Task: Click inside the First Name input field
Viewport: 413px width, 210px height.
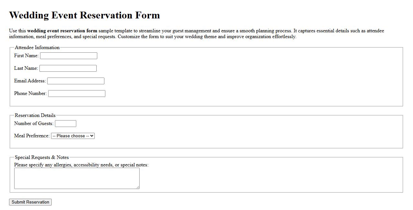Action: (x=68, y=56)
